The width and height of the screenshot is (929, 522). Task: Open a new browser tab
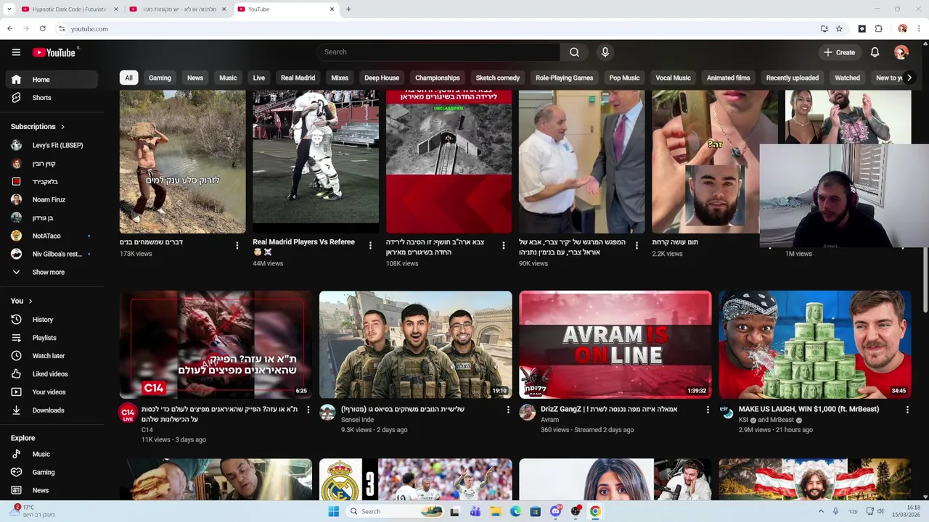point(348,9)
